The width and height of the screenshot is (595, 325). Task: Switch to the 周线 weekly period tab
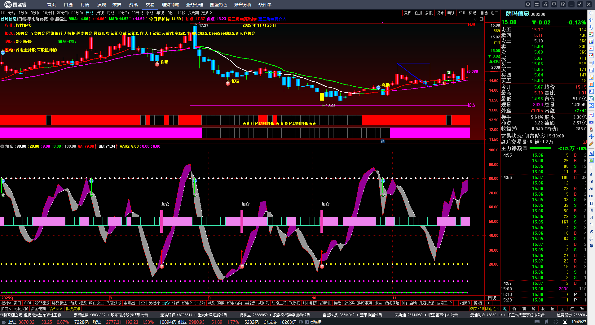100,13
